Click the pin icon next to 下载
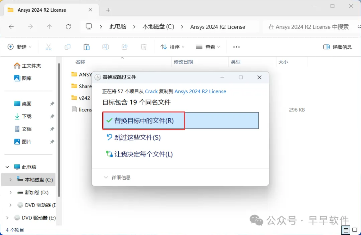 click(x=52, y=116)
